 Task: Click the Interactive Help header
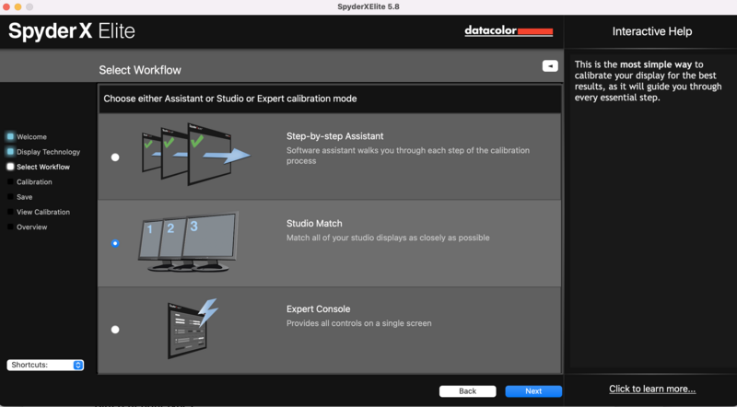coord(652,31)
